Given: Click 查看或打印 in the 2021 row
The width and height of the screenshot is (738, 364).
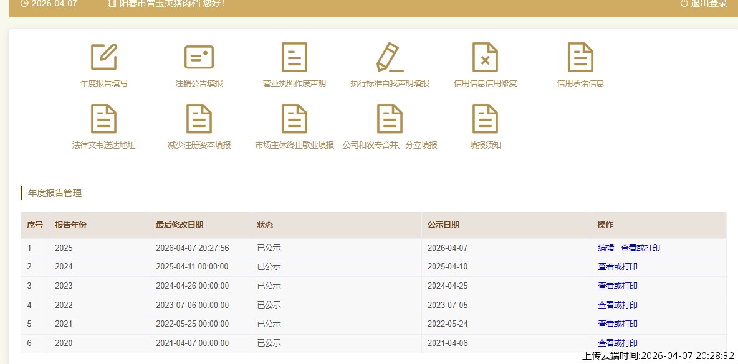Looking at the screenshot, I should [618, 324].
